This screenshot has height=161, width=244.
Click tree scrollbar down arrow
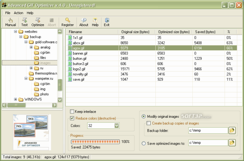tap(60, 99)
